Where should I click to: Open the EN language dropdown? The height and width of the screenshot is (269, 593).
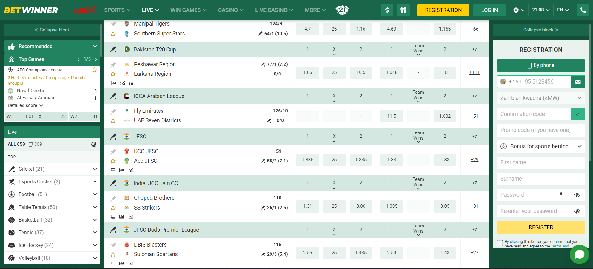click(x=563, y=10)
